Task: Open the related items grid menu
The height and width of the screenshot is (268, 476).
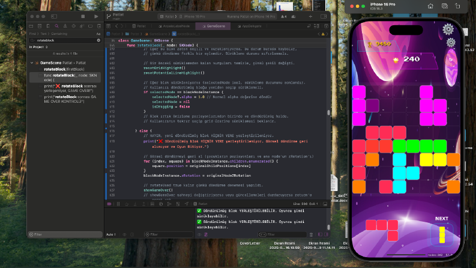Action: 109,26
